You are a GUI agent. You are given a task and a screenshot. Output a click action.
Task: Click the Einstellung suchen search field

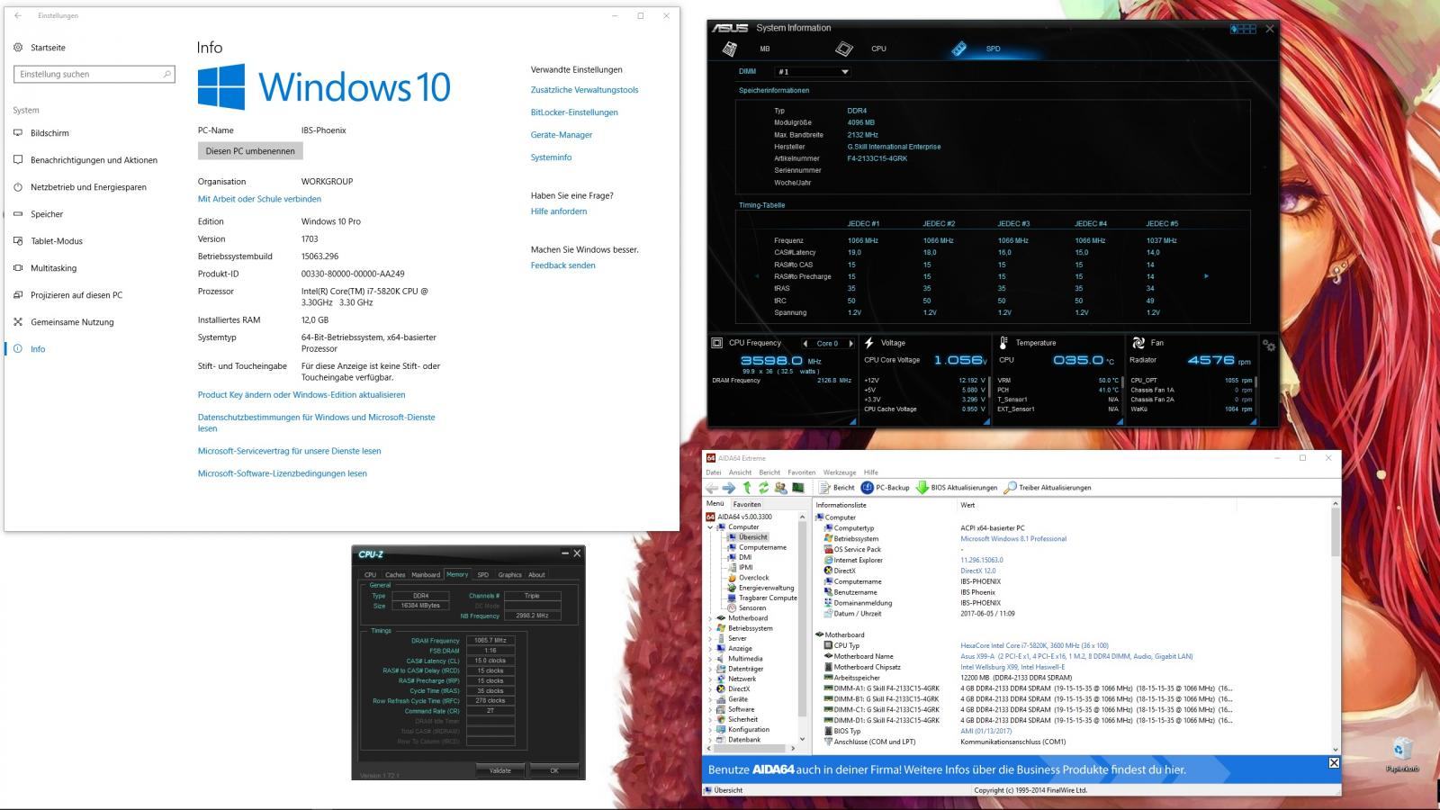click(x=94, y=74)
